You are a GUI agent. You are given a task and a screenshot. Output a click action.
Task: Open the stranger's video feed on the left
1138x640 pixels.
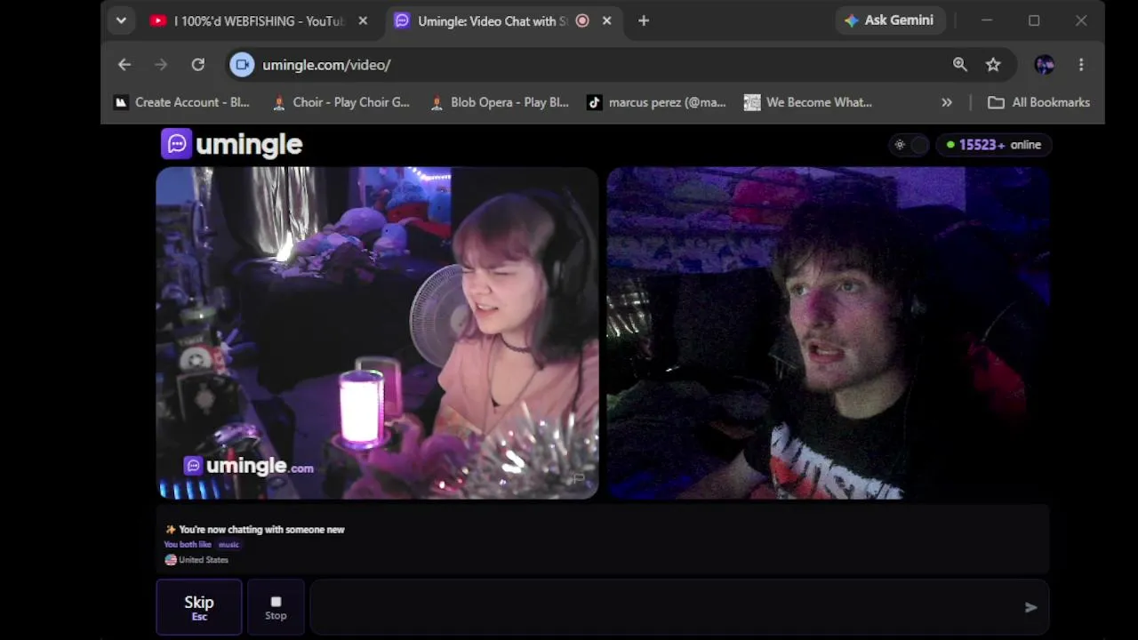click(x=378, y=333)
